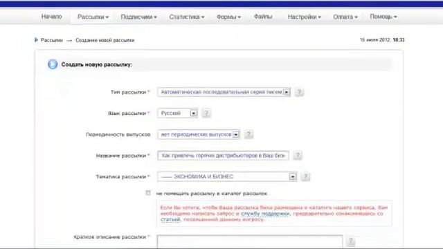Open help for Тип рассылки field
Screen dimensions: 443x249
click(299, 92)
